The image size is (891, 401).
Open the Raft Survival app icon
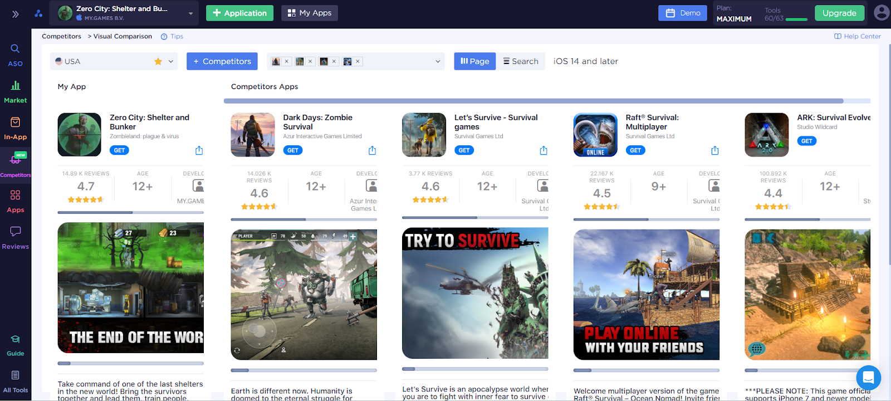point(595,135)
